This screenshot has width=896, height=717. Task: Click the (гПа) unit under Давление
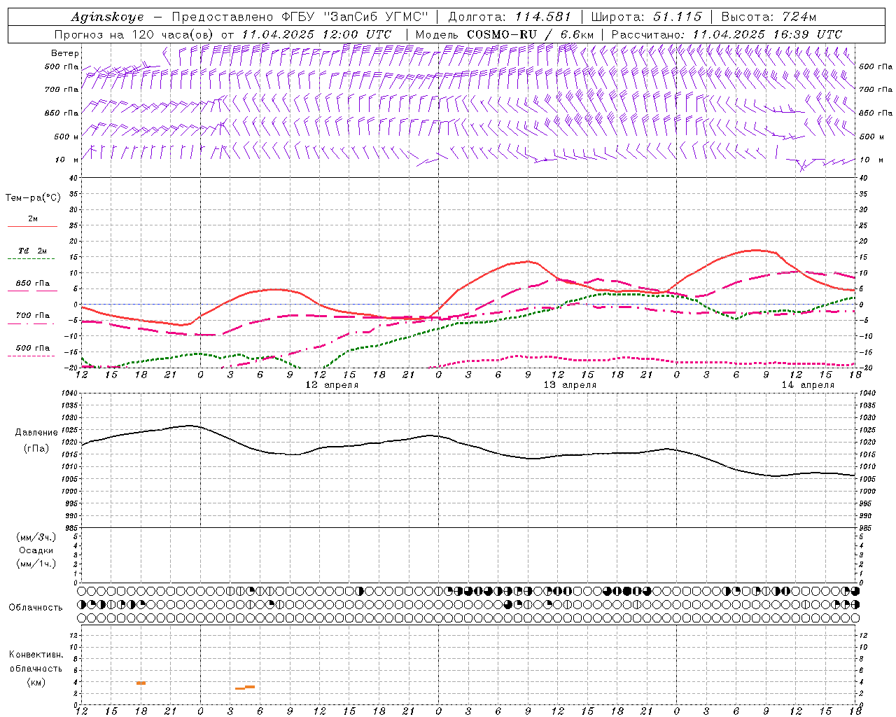(36, 448)
